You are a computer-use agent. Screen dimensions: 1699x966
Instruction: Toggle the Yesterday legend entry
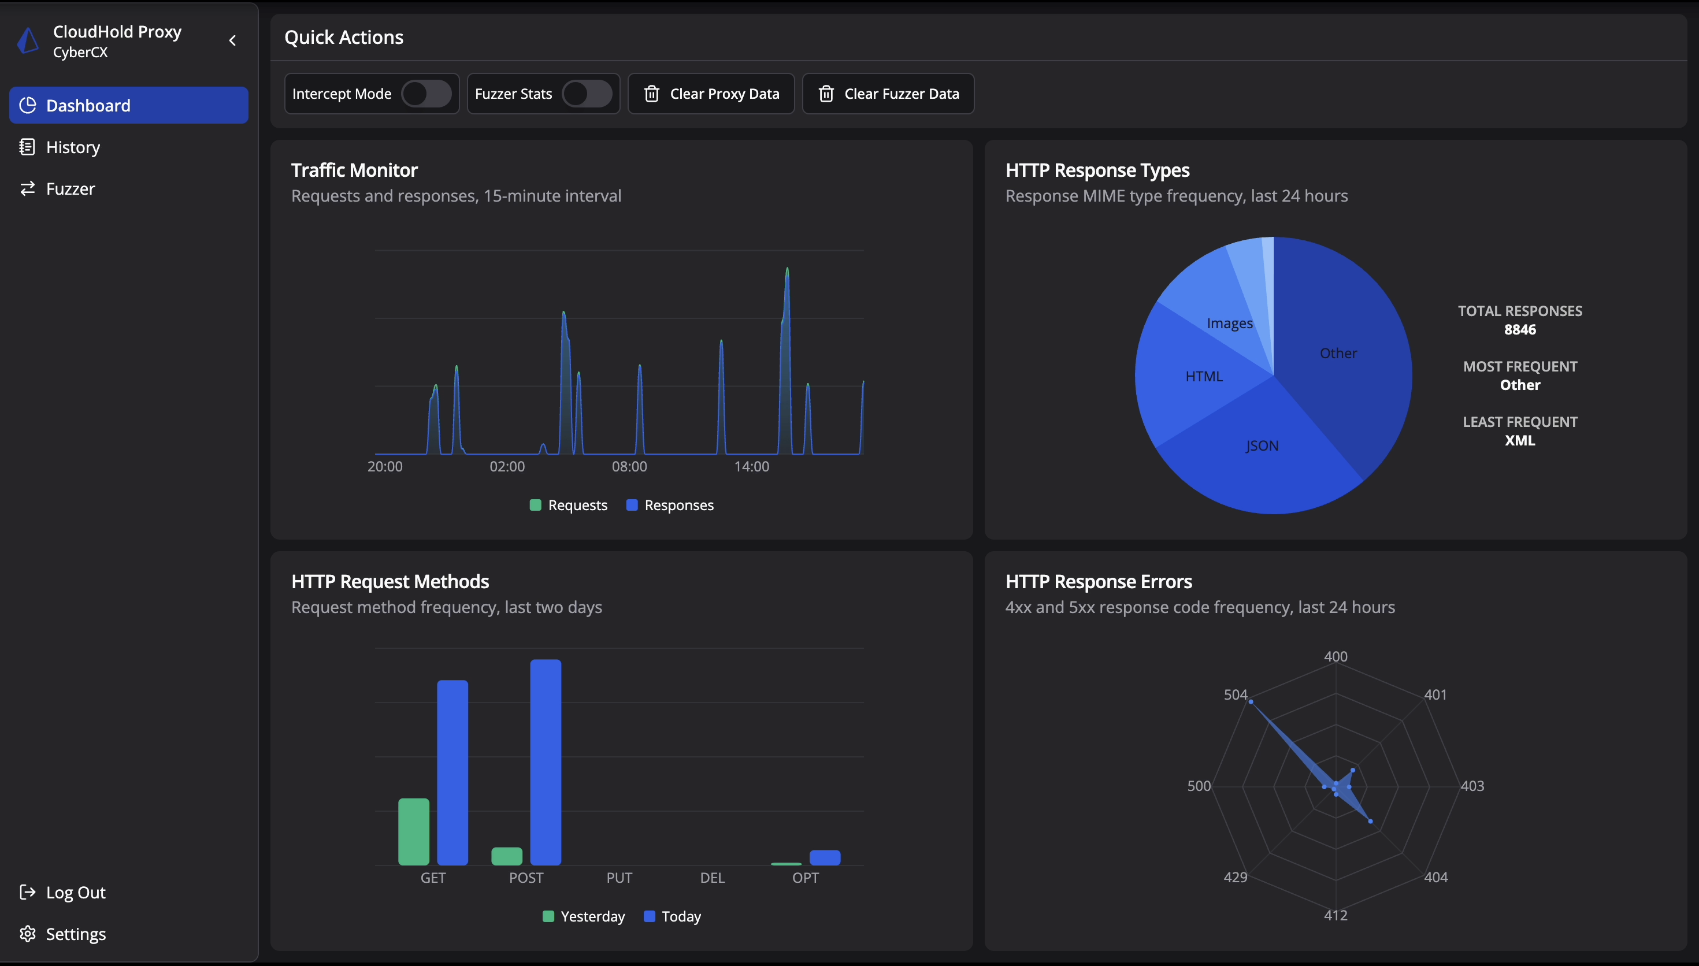click(583, 916)
